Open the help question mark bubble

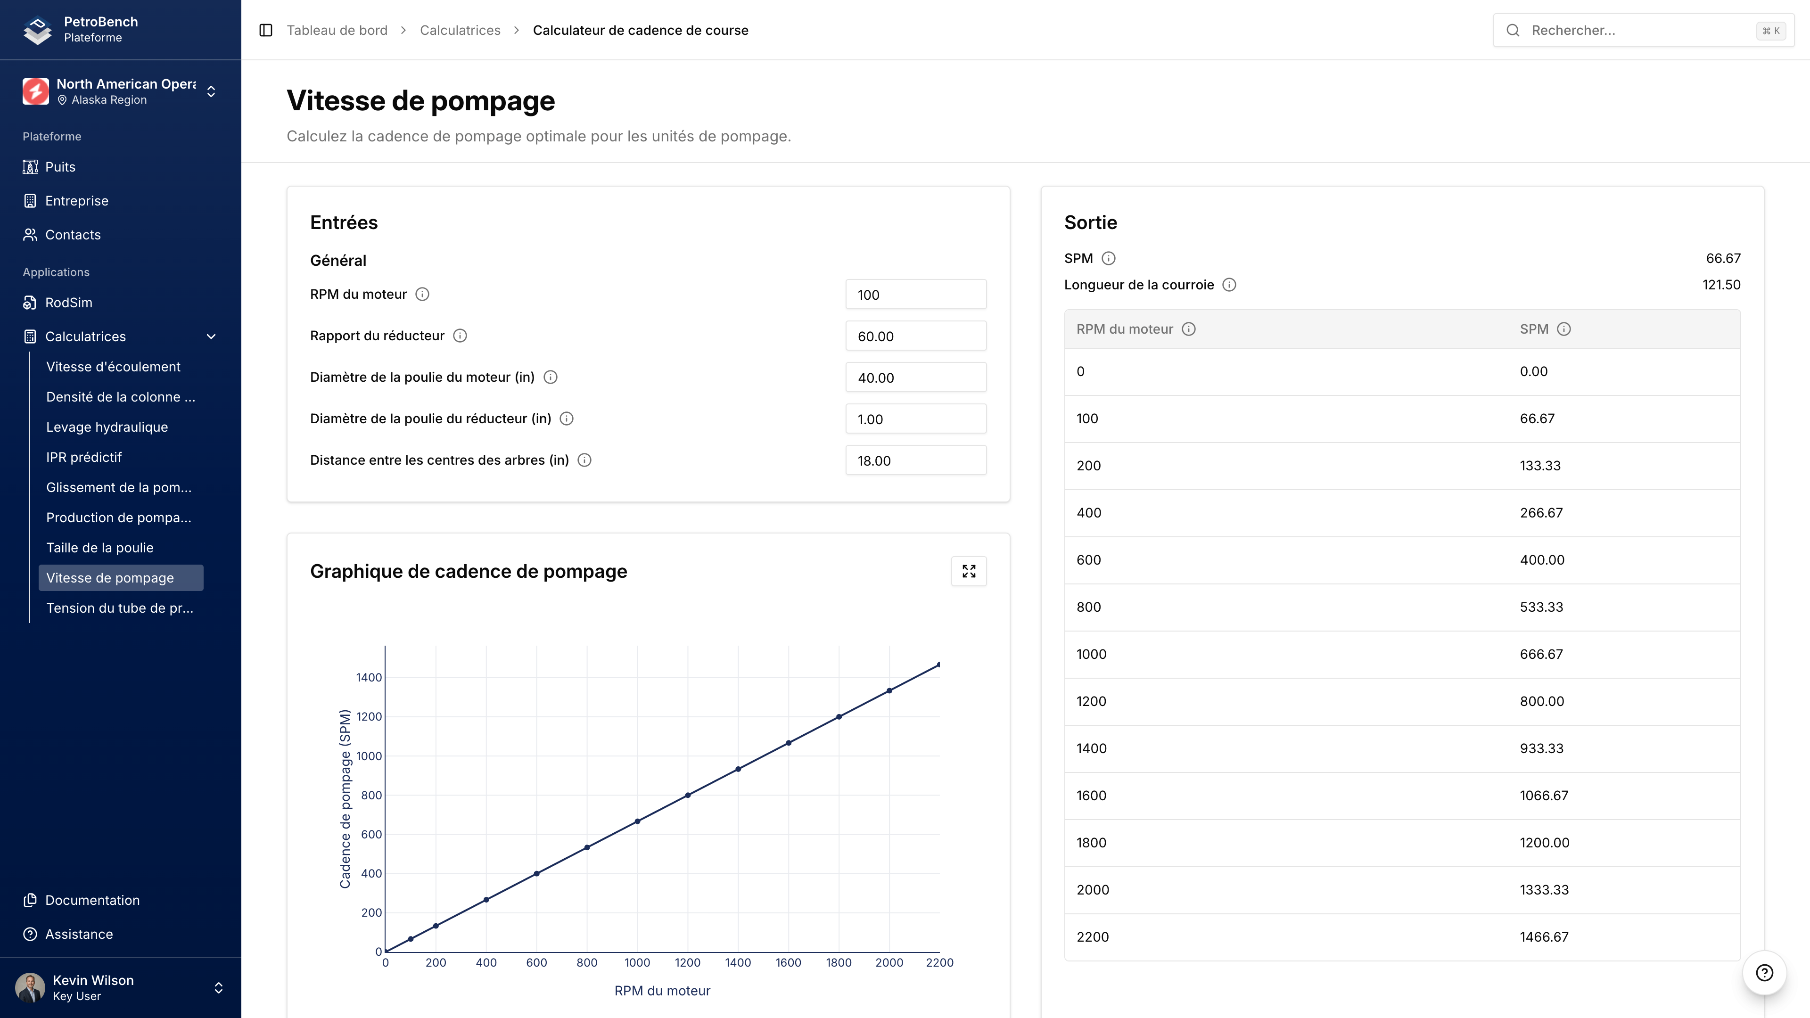click(1766, 972)
